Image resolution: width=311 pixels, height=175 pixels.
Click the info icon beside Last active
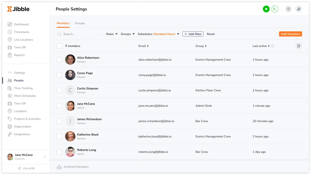pyautogui.click(x=272, y=46)
